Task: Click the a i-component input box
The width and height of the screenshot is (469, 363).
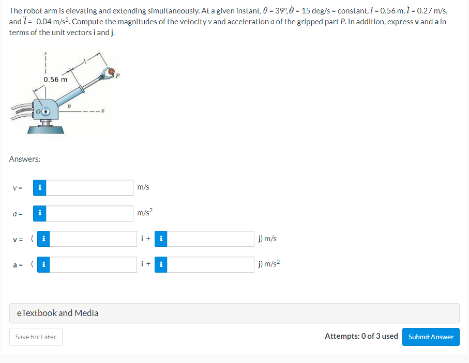Action: pos(93,264)
